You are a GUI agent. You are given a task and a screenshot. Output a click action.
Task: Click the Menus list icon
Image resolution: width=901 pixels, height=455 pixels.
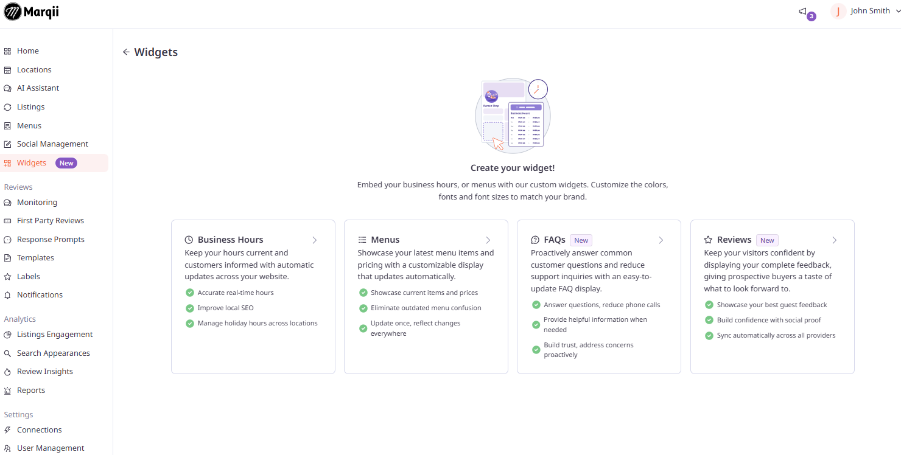(x=362, y=240)
